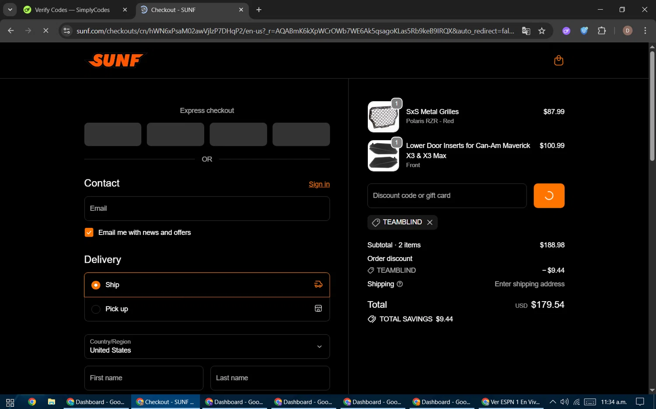Click the purple extension icon
Image resolution: width=656 pixels, height=409 pixels.
pos(566,31)
